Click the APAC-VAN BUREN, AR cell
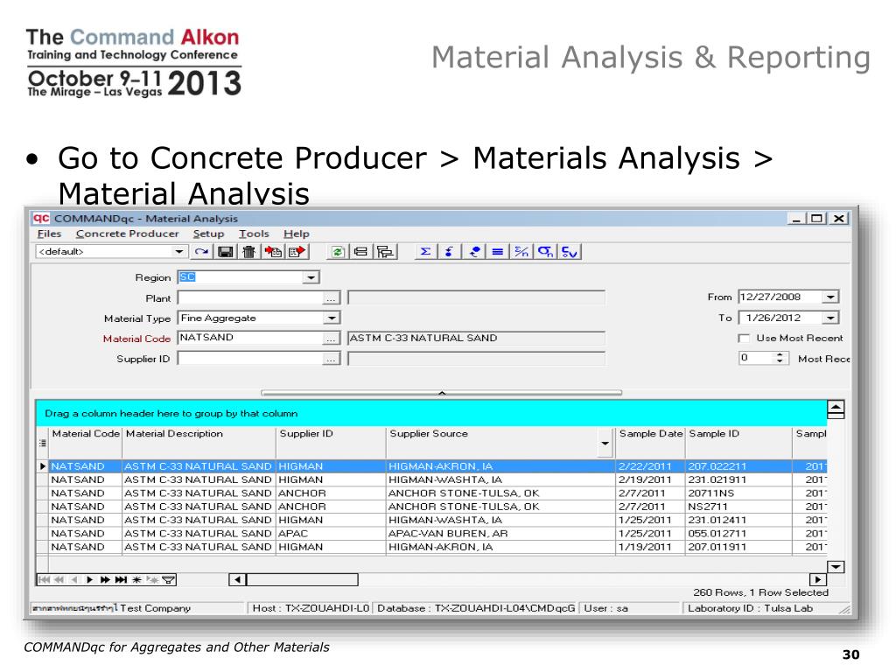 (500, 534)
